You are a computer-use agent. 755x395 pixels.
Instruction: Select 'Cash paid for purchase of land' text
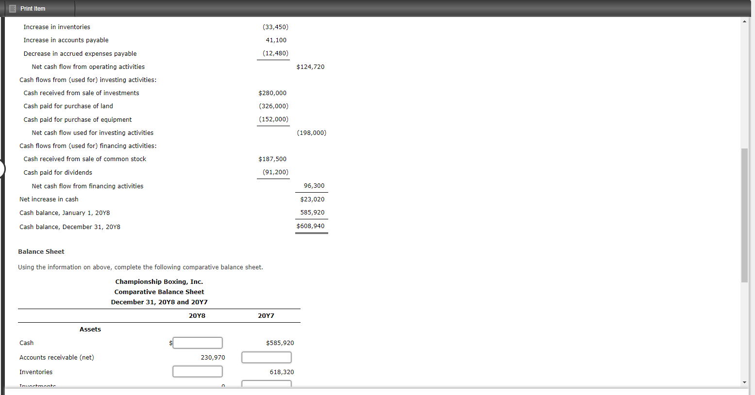(68, 106)
